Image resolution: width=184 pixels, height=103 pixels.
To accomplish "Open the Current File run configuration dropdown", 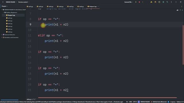I will (x=129, y=2).
